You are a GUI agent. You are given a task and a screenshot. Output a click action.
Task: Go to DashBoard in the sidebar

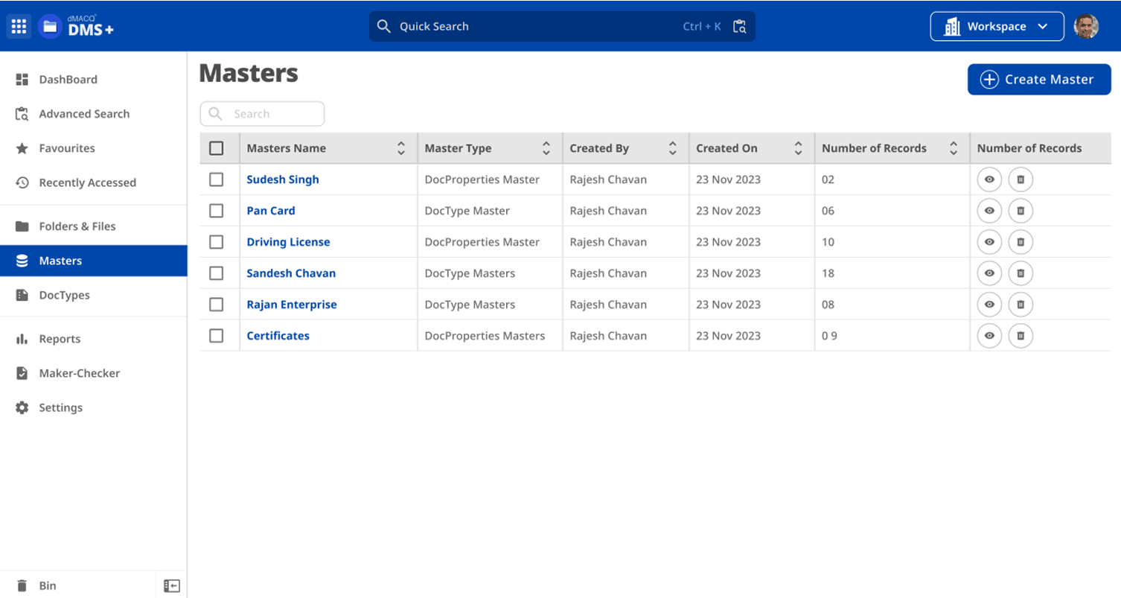tap(94, 80)
